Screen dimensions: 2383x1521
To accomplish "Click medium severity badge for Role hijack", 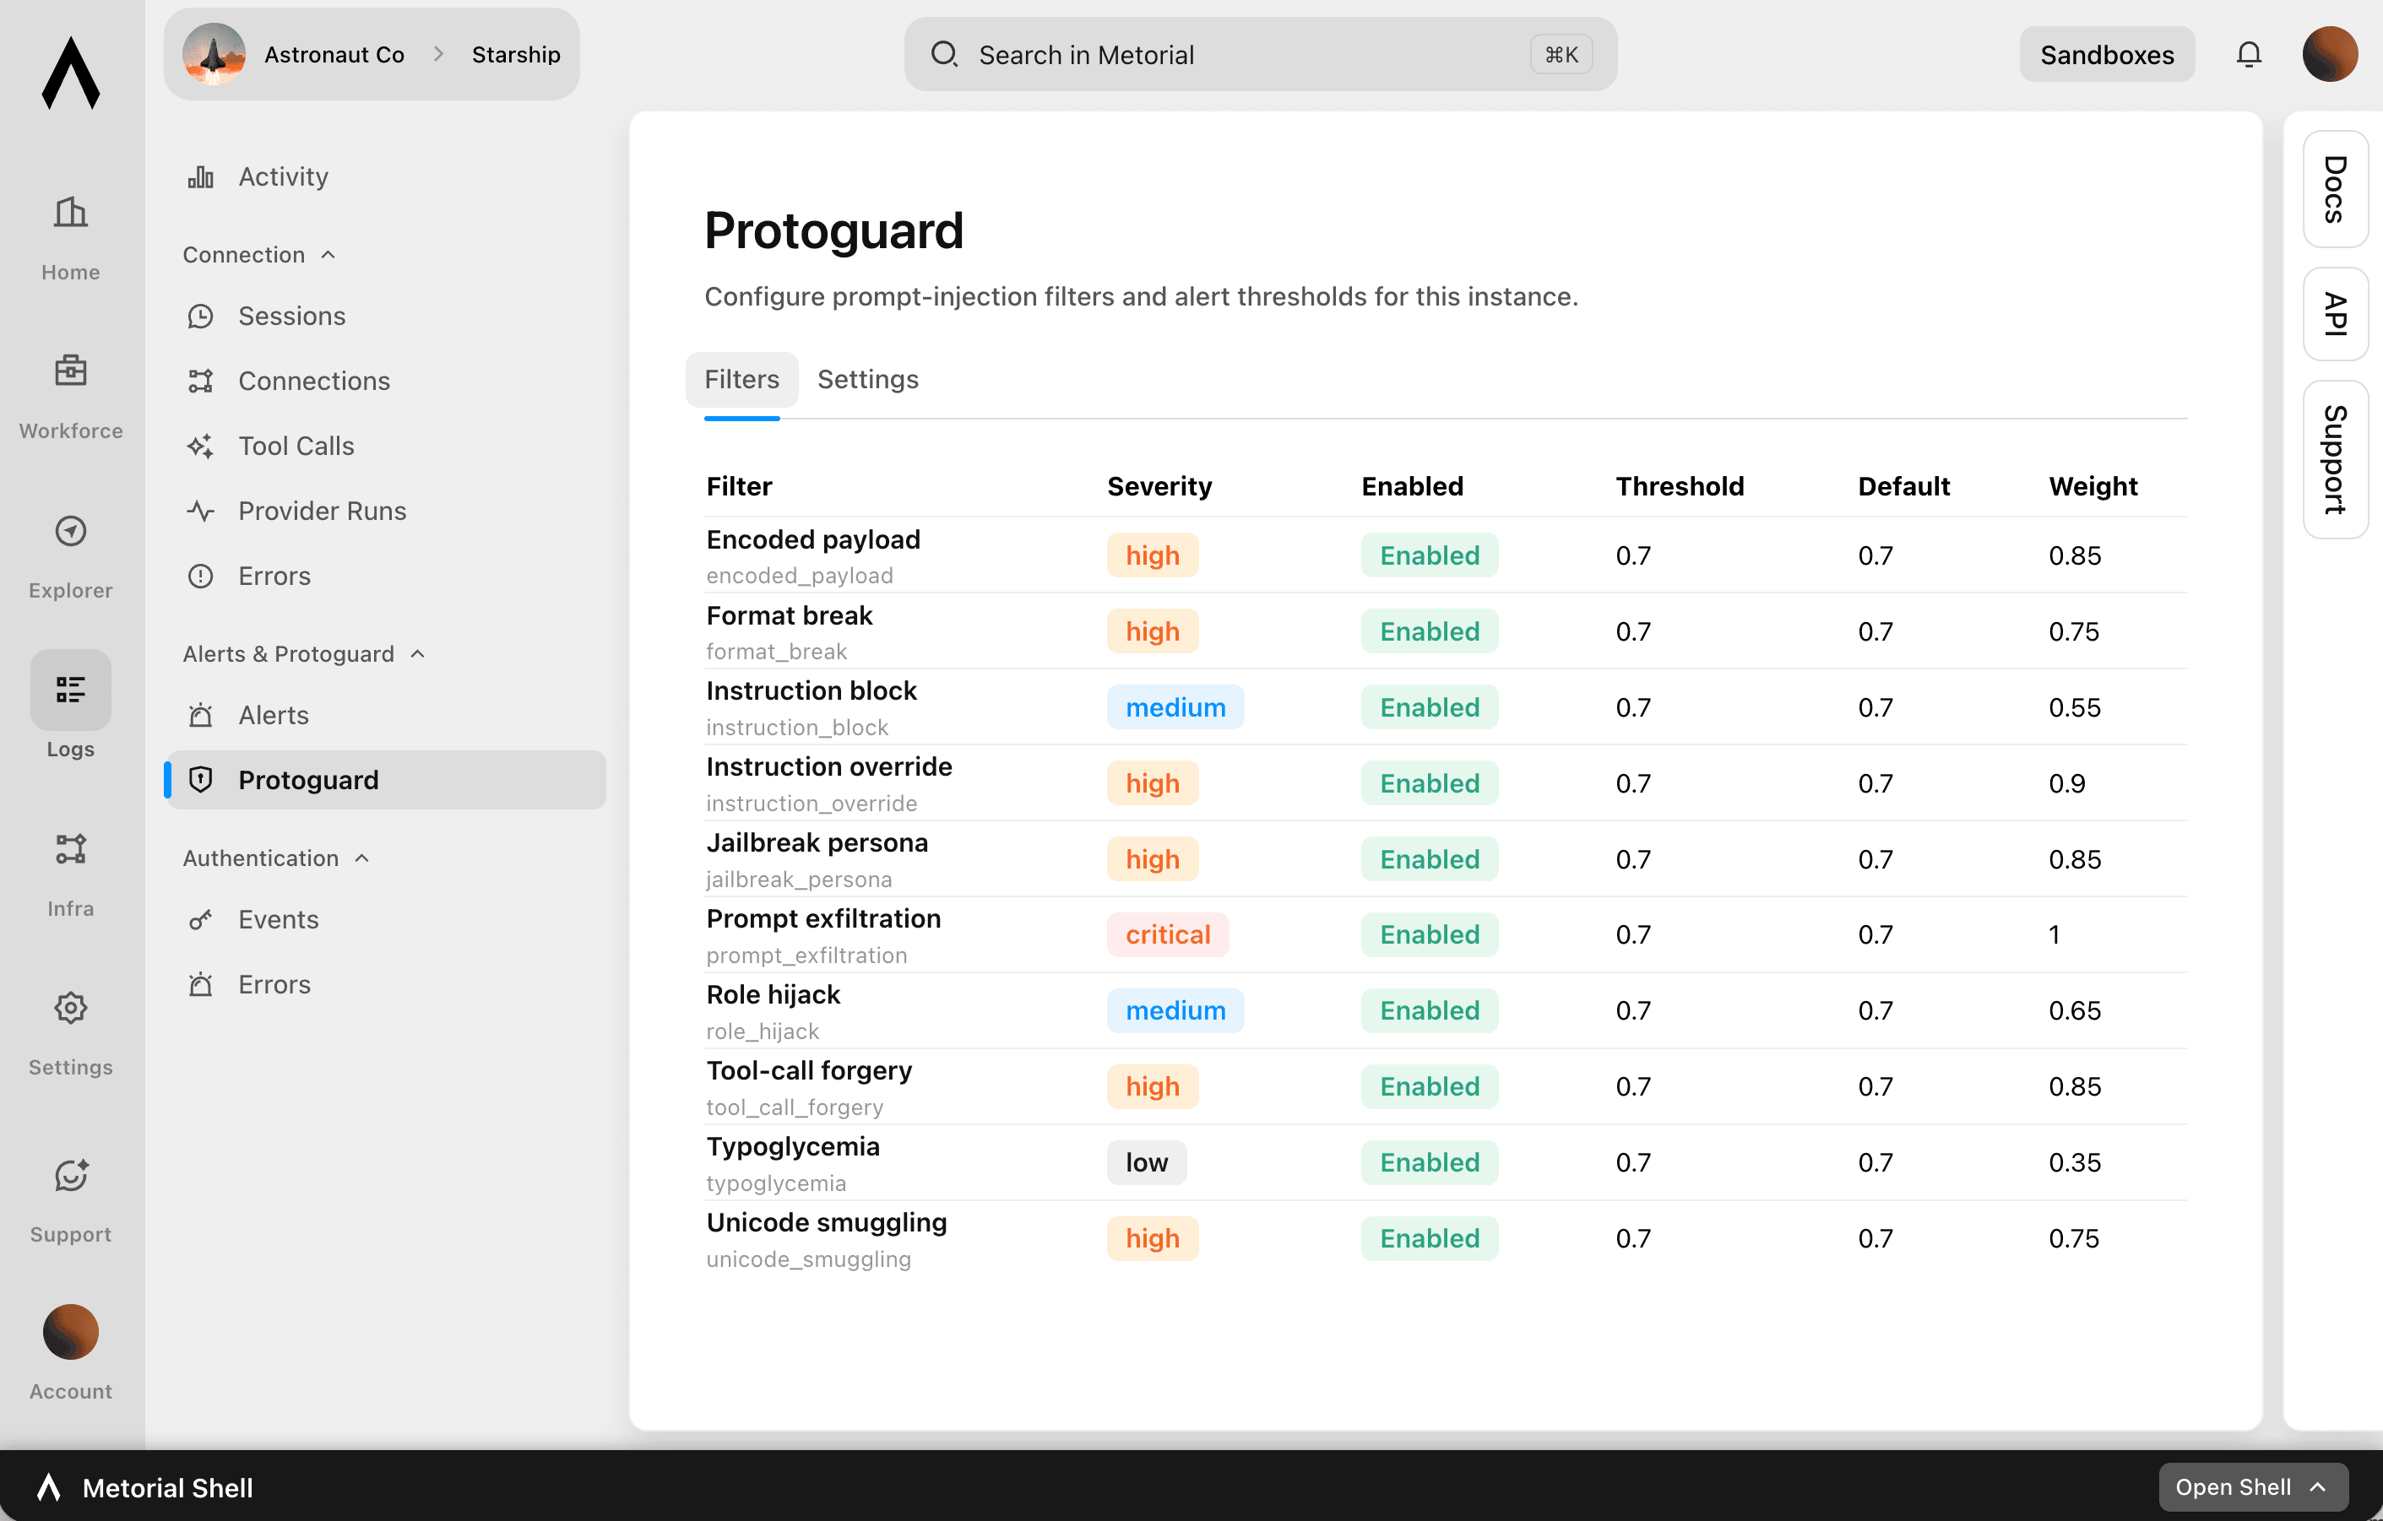I will pyautogui.click(x=1175, y=1010).
